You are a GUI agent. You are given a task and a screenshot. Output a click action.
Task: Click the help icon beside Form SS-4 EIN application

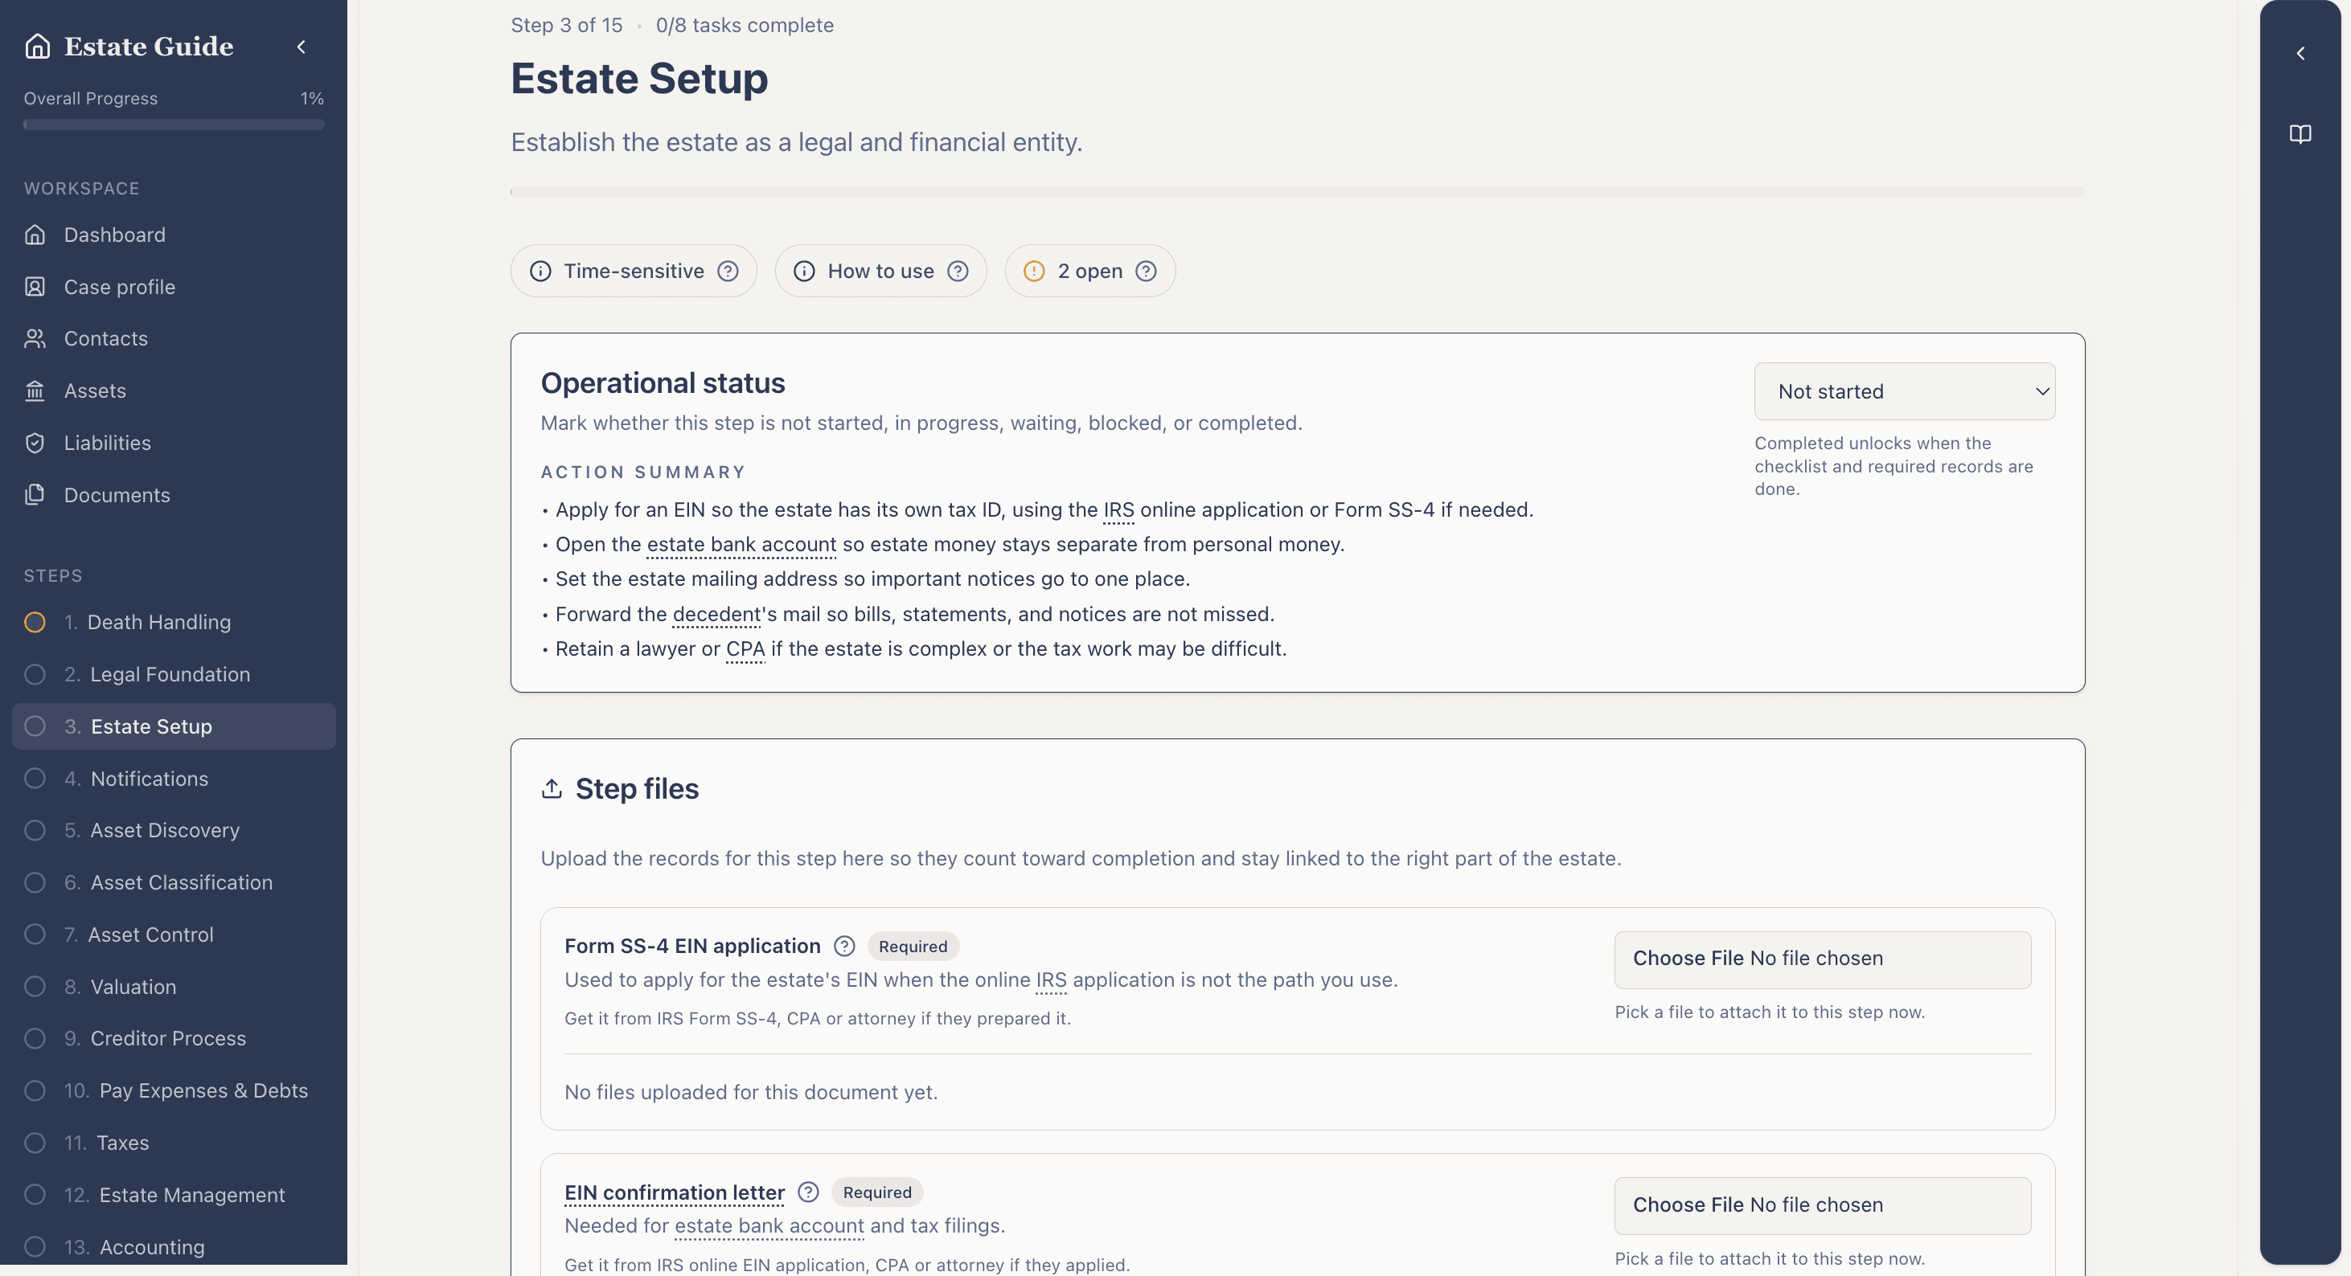(844, 946)
